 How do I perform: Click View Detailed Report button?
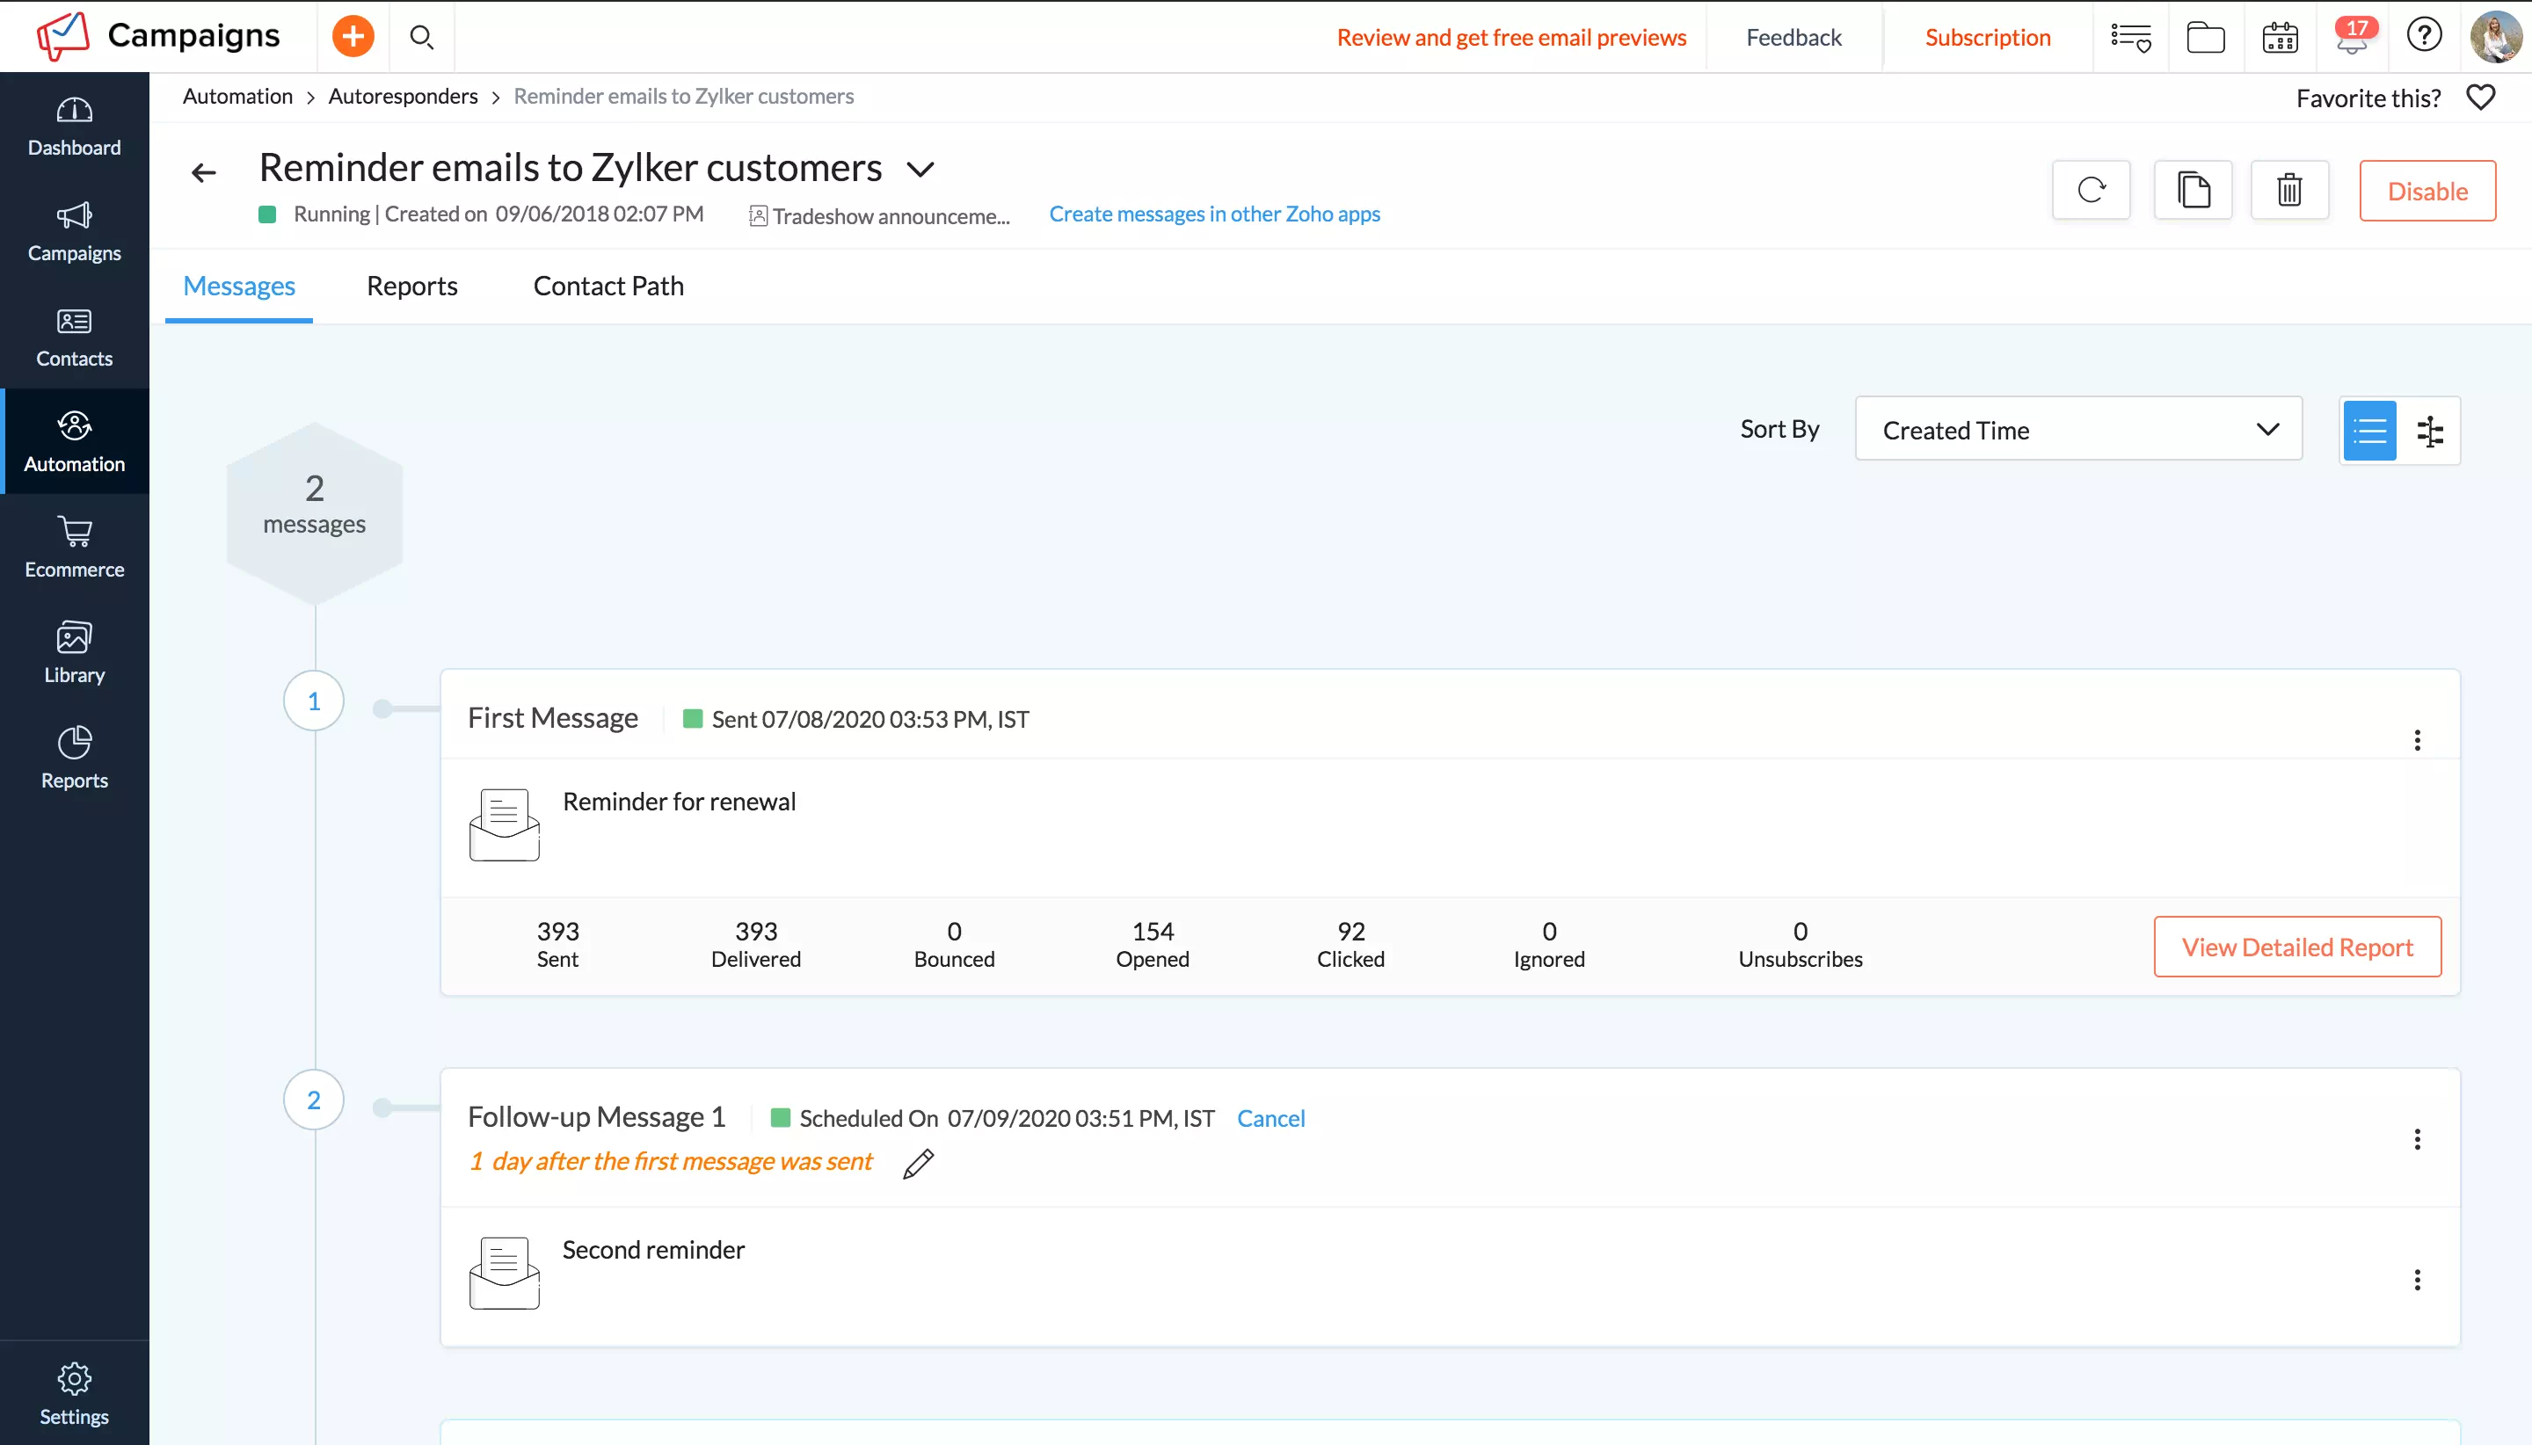click(x=2296, y=947)
